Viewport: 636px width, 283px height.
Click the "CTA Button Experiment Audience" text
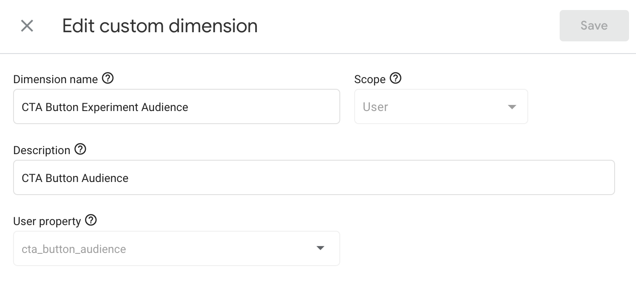(105, 107)
